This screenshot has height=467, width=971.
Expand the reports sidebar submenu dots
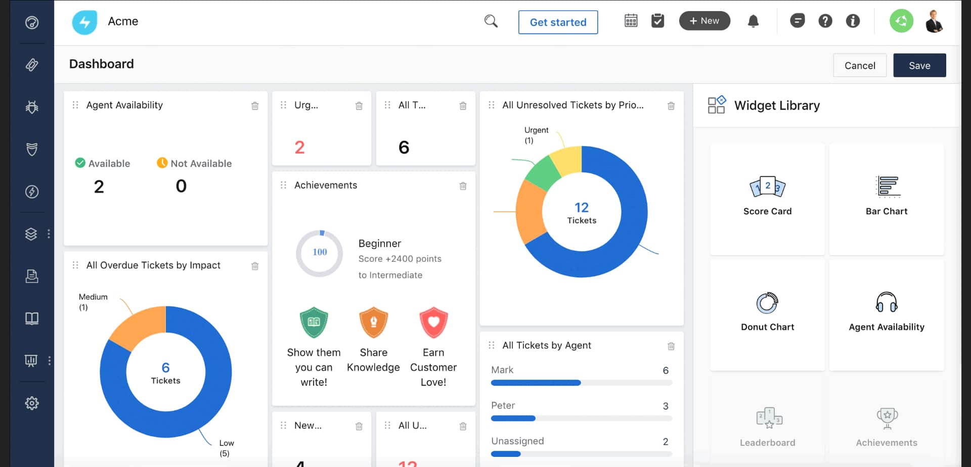tap(49, 360)
